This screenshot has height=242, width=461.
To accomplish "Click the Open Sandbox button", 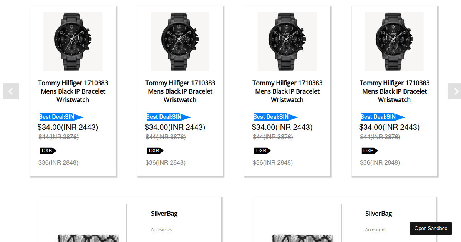I will (x=431, y=229).
